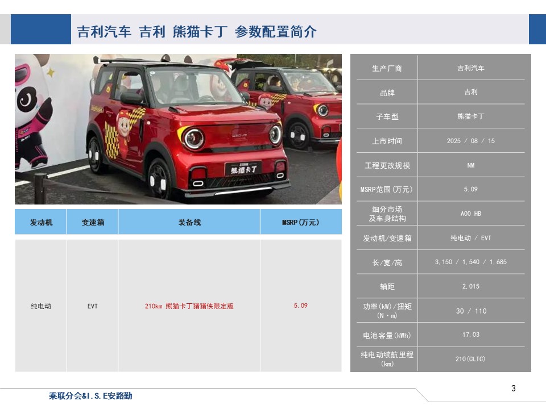This screenshot has width=546, height=409.
Task: Click the 电池容量(kWh) label
Action: tap(387, 335)
